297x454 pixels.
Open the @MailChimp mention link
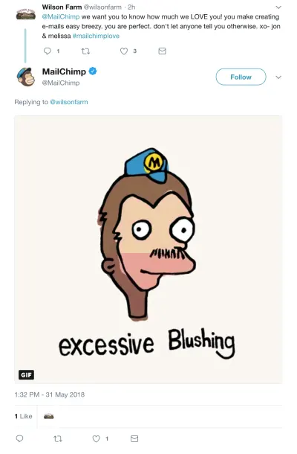[x=61, y=17]
